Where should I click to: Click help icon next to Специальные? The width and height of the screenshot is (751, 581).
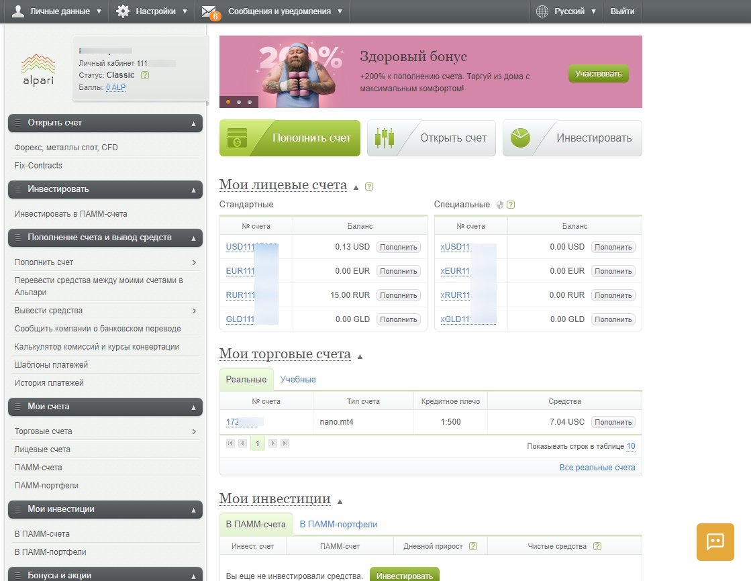tap(511, 205)
